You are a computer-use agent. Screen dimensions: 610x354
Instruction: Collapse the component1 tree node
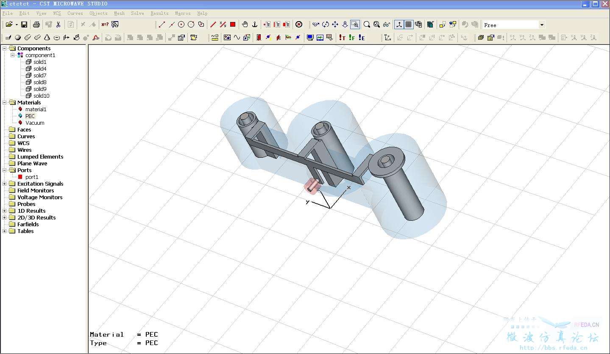(x=13, y=55)
